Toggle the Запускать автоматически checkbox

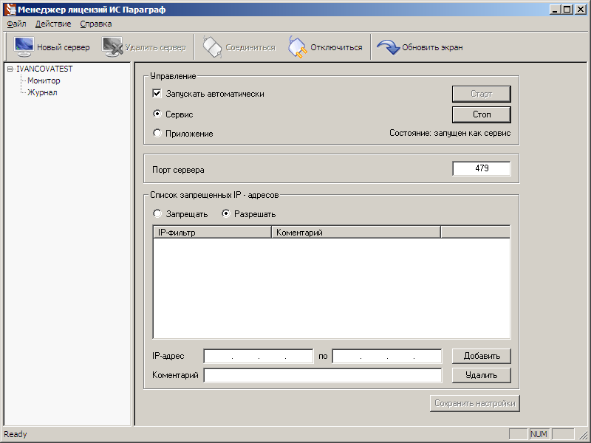tap(157, 94)
